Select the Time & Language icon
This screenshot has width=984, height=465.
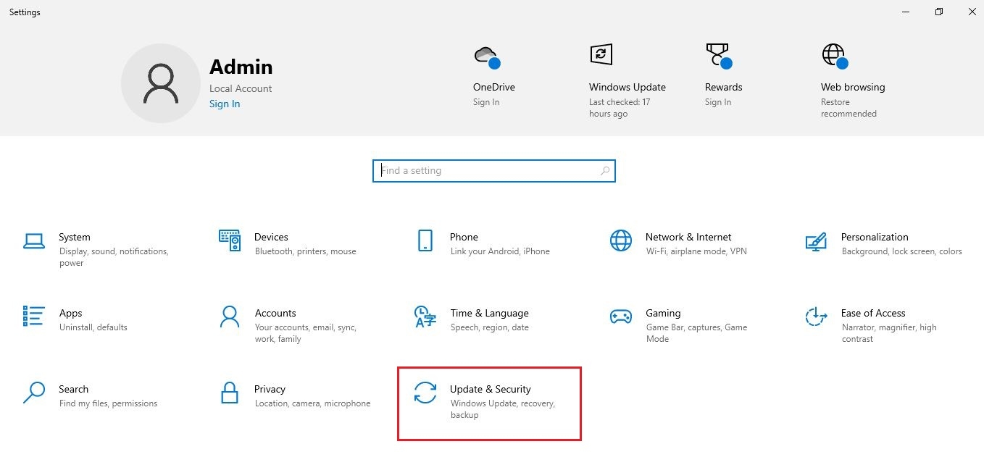click(425, 317)
